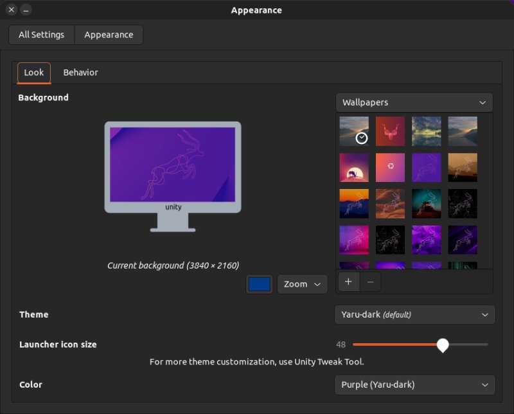Select the Look tab

pyautogui.click(x=33, y=73)
